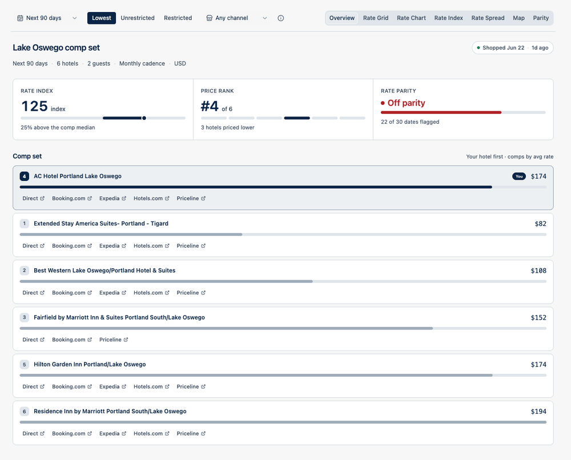Open the Any channel dropdown
Image resolution: width=571 pixels, height=460 pixels.
(237, 18)
